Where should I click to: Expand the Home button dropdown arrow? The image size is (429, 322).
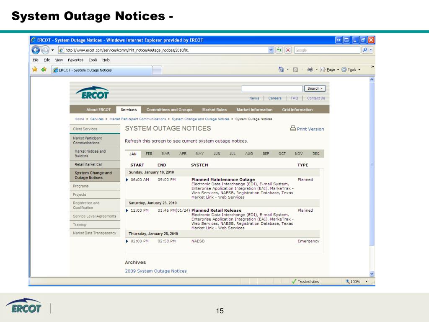288,70
